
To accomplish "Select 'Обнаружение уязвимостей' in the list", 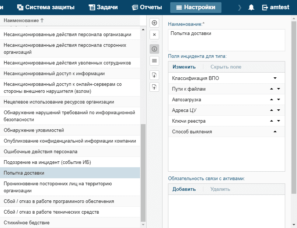I will [34, 130].
